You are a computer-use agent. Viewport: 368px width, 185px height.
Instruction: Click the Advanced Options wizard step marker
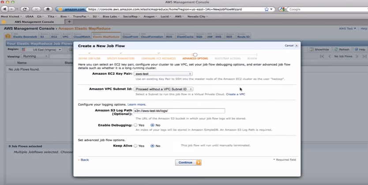195,54
